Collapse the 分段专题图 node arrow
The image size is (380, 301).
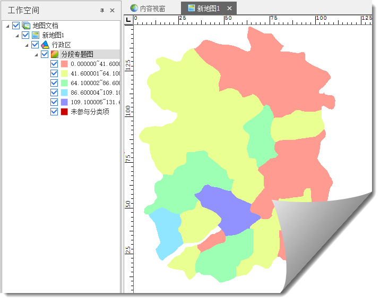(x=36, y=54)
